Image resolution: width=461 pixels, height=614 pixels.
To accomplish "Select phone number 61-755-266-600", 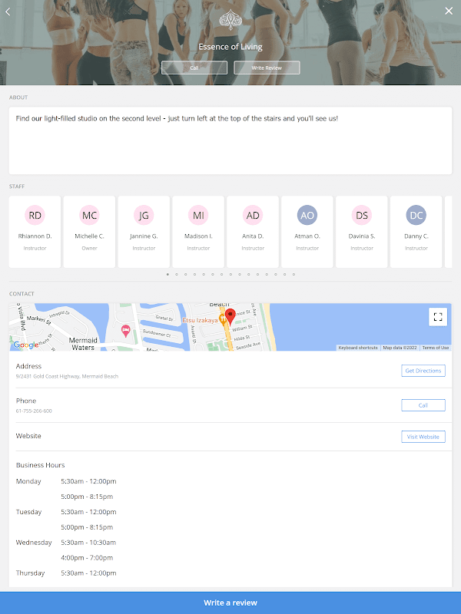I will [x=34, y=411].
